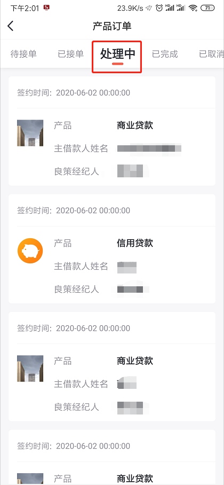Switch to the 已取消 tab
This screenshot has width=224, height=485.
coord(211,54)
